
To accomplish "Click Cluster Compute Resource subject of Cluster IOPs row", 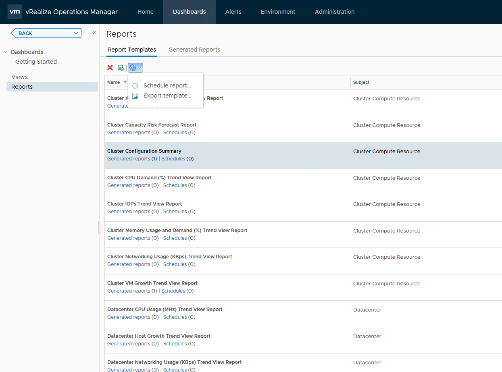I will click(387, 204).
